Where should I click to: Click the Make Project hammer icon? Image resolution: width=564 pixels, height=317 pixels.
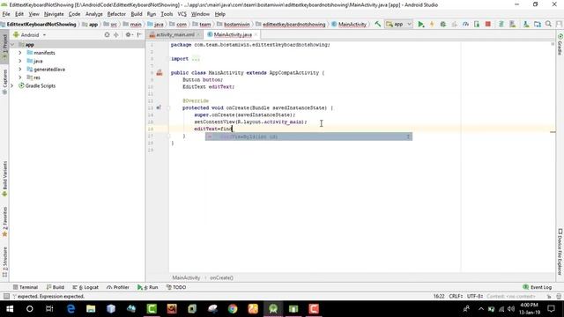378,24
